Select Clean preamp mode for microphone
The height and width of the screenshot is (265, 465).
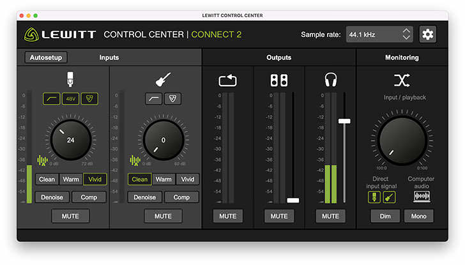[x=47, y=179]
